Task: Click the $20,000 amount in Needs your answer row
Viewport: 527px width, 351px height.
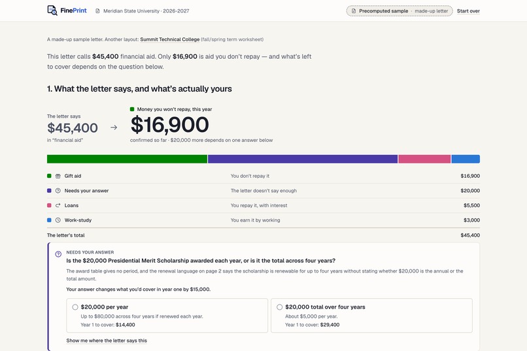Action: click(470, 191)
